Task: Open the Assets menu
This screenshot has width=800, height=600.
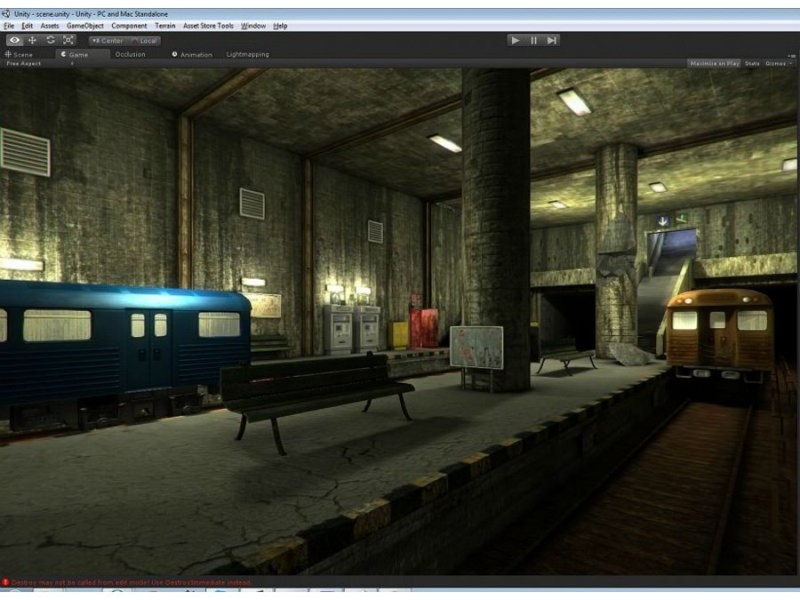Action: [x=50, y=26]
